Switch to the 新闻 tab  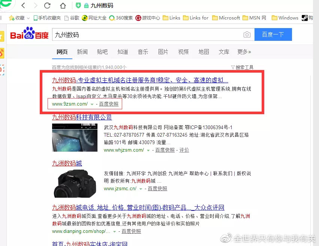click(82, 52)
